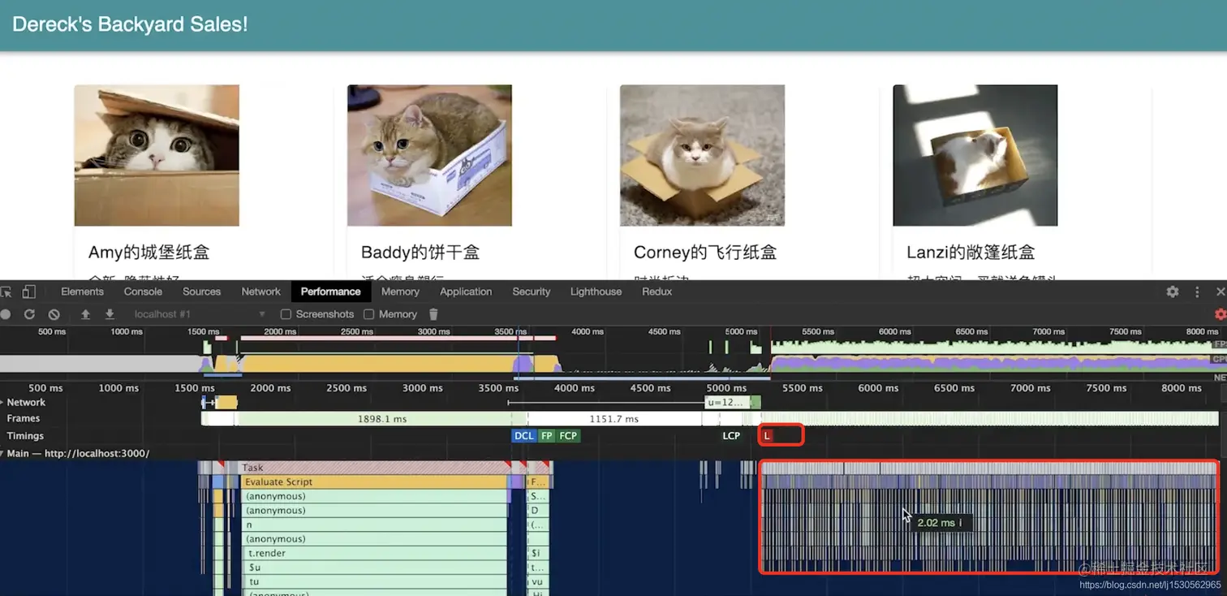Select the Evaluate Script flame bar

[x=375, y=482]
